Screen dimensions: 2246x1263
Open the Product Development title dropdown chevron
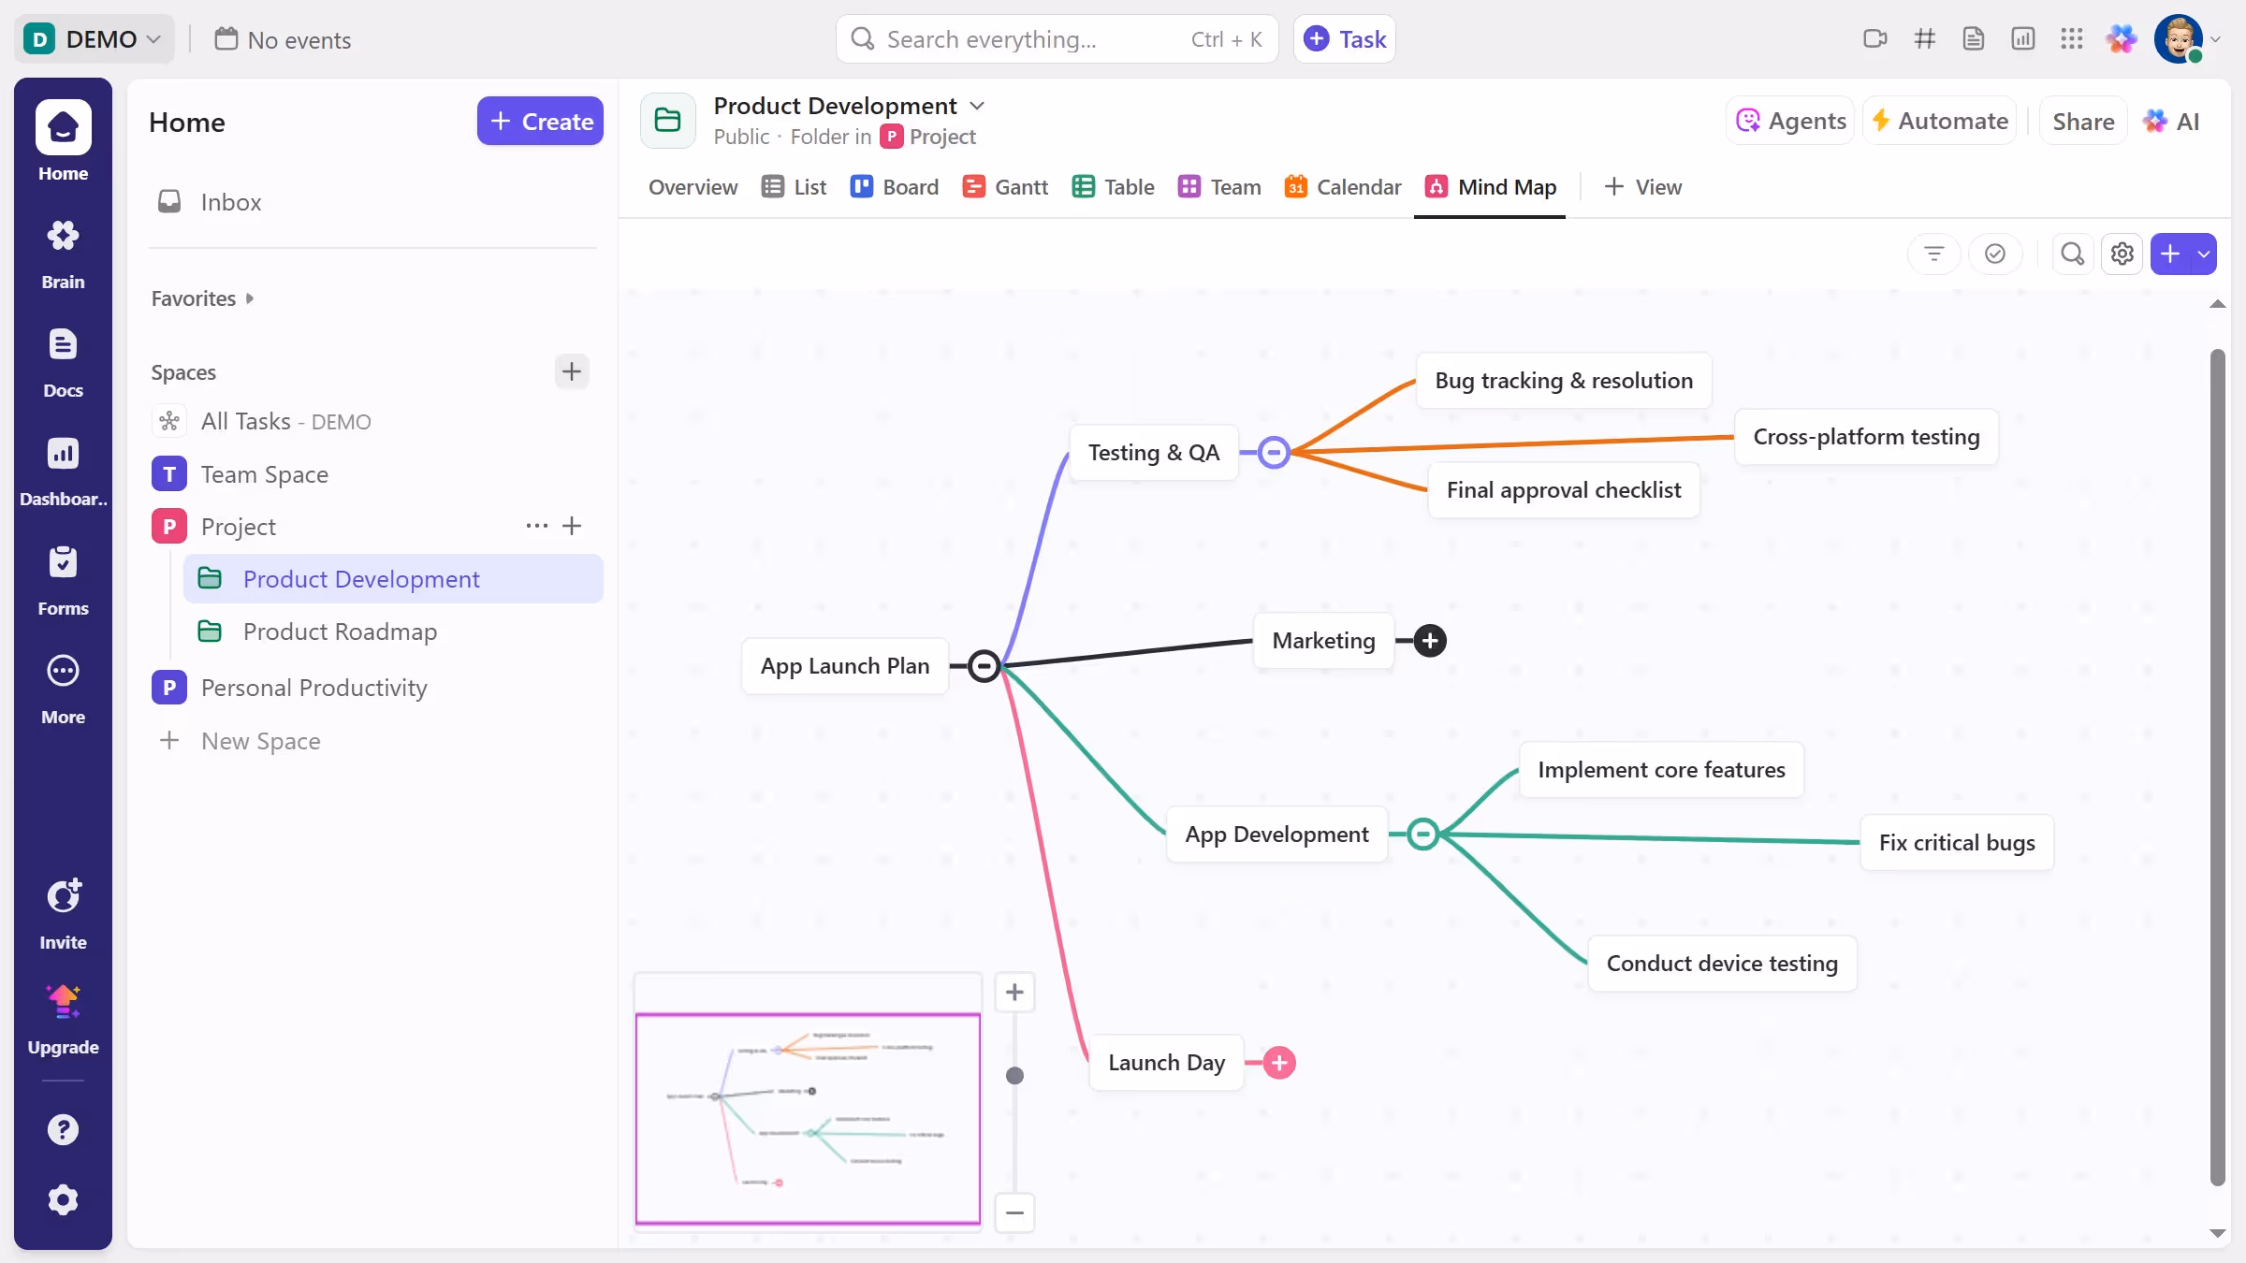tap(977, 106)
